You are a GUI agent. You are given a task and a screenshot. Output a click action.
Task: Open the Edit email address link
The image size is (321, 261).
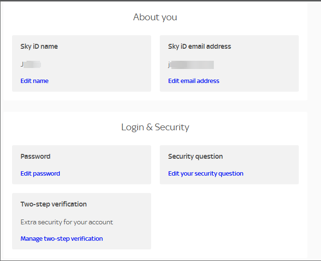coord(194,81)
